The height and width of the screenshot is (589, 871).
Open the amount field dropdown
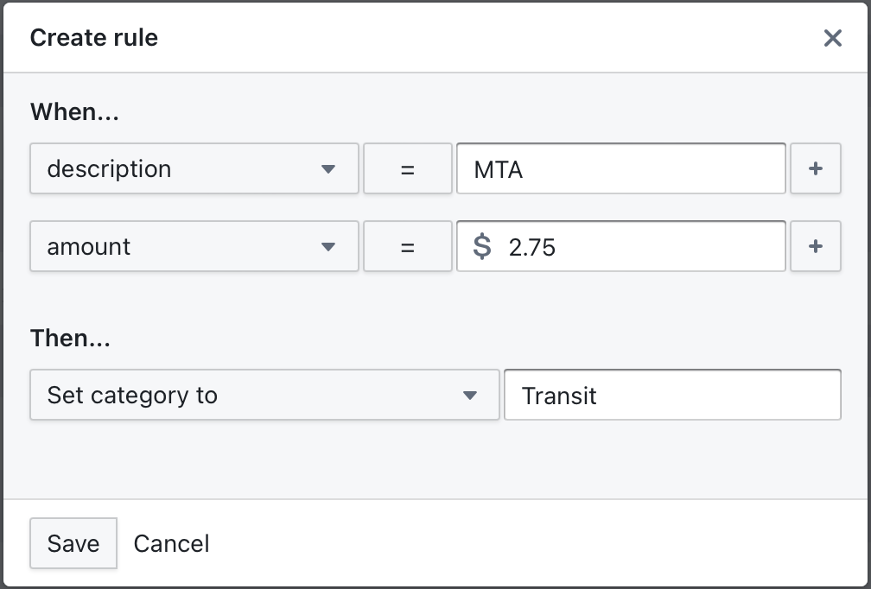click(x=194, y=246)
